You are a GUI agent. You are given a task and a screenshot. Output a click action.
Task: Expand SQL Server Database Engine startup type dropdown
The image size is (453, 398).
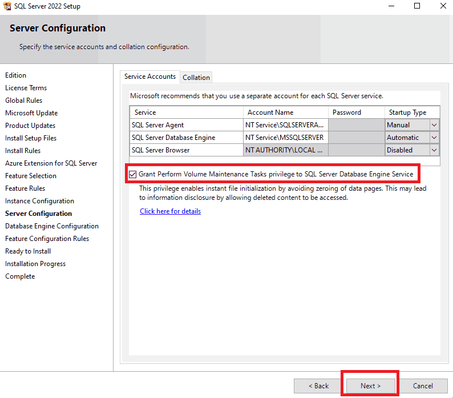pyautogui.click(x=434, y=138)
